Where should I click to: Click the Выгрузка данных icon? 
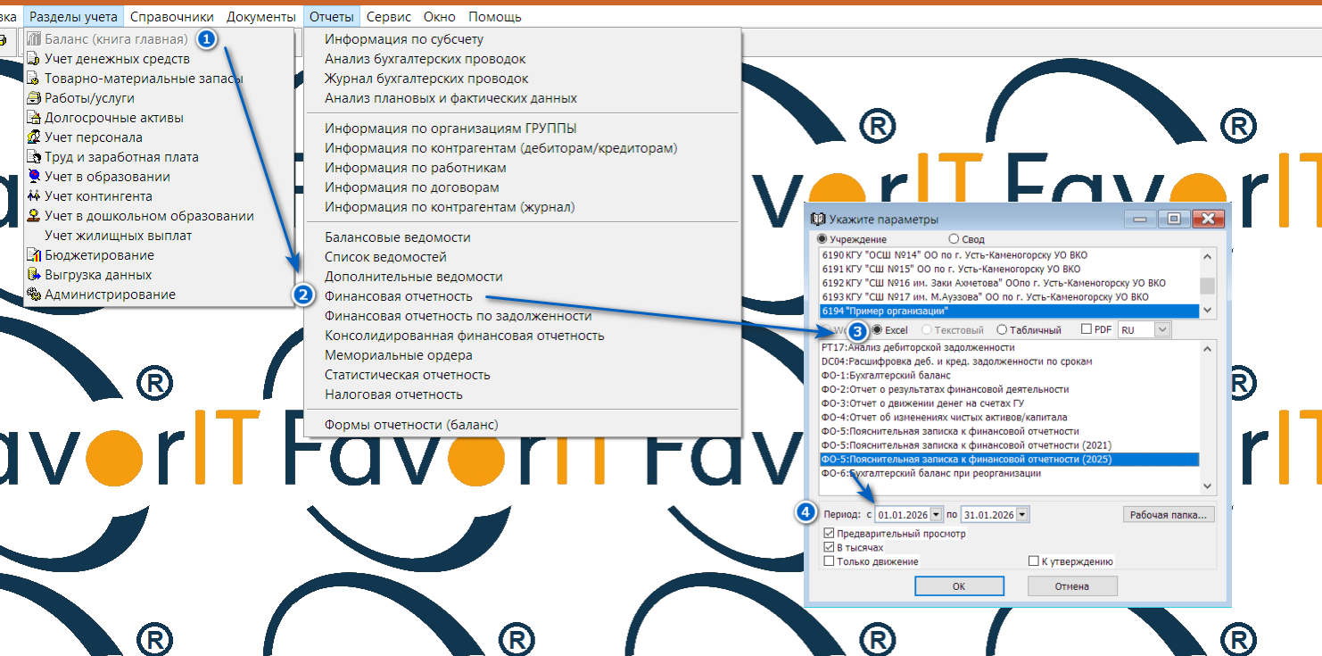click(x=34, y=275)
